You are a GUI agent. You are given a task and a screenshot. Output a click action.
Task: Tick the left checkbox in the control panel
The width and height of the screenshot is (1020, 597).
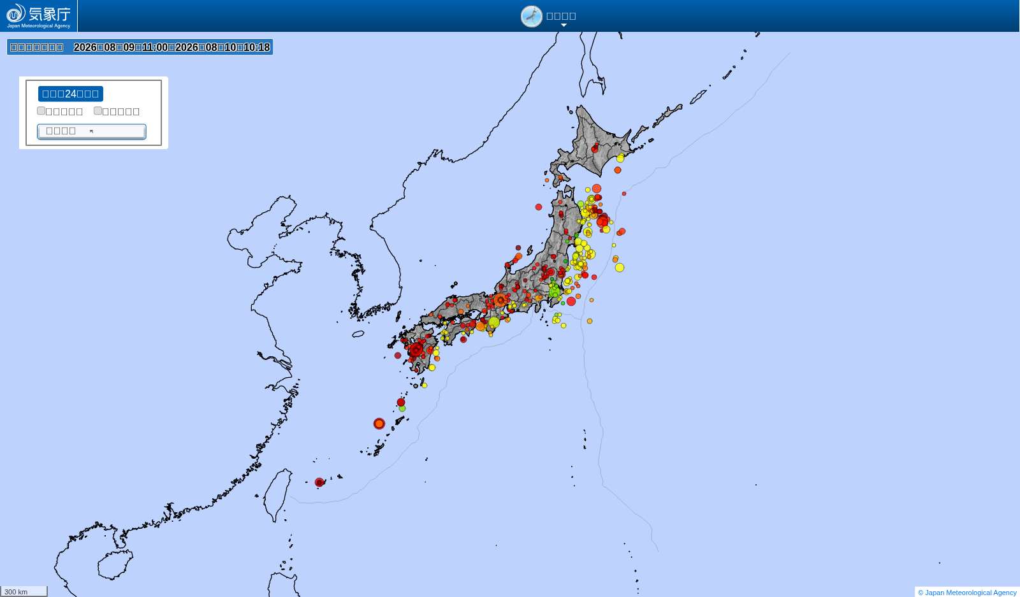41,111
